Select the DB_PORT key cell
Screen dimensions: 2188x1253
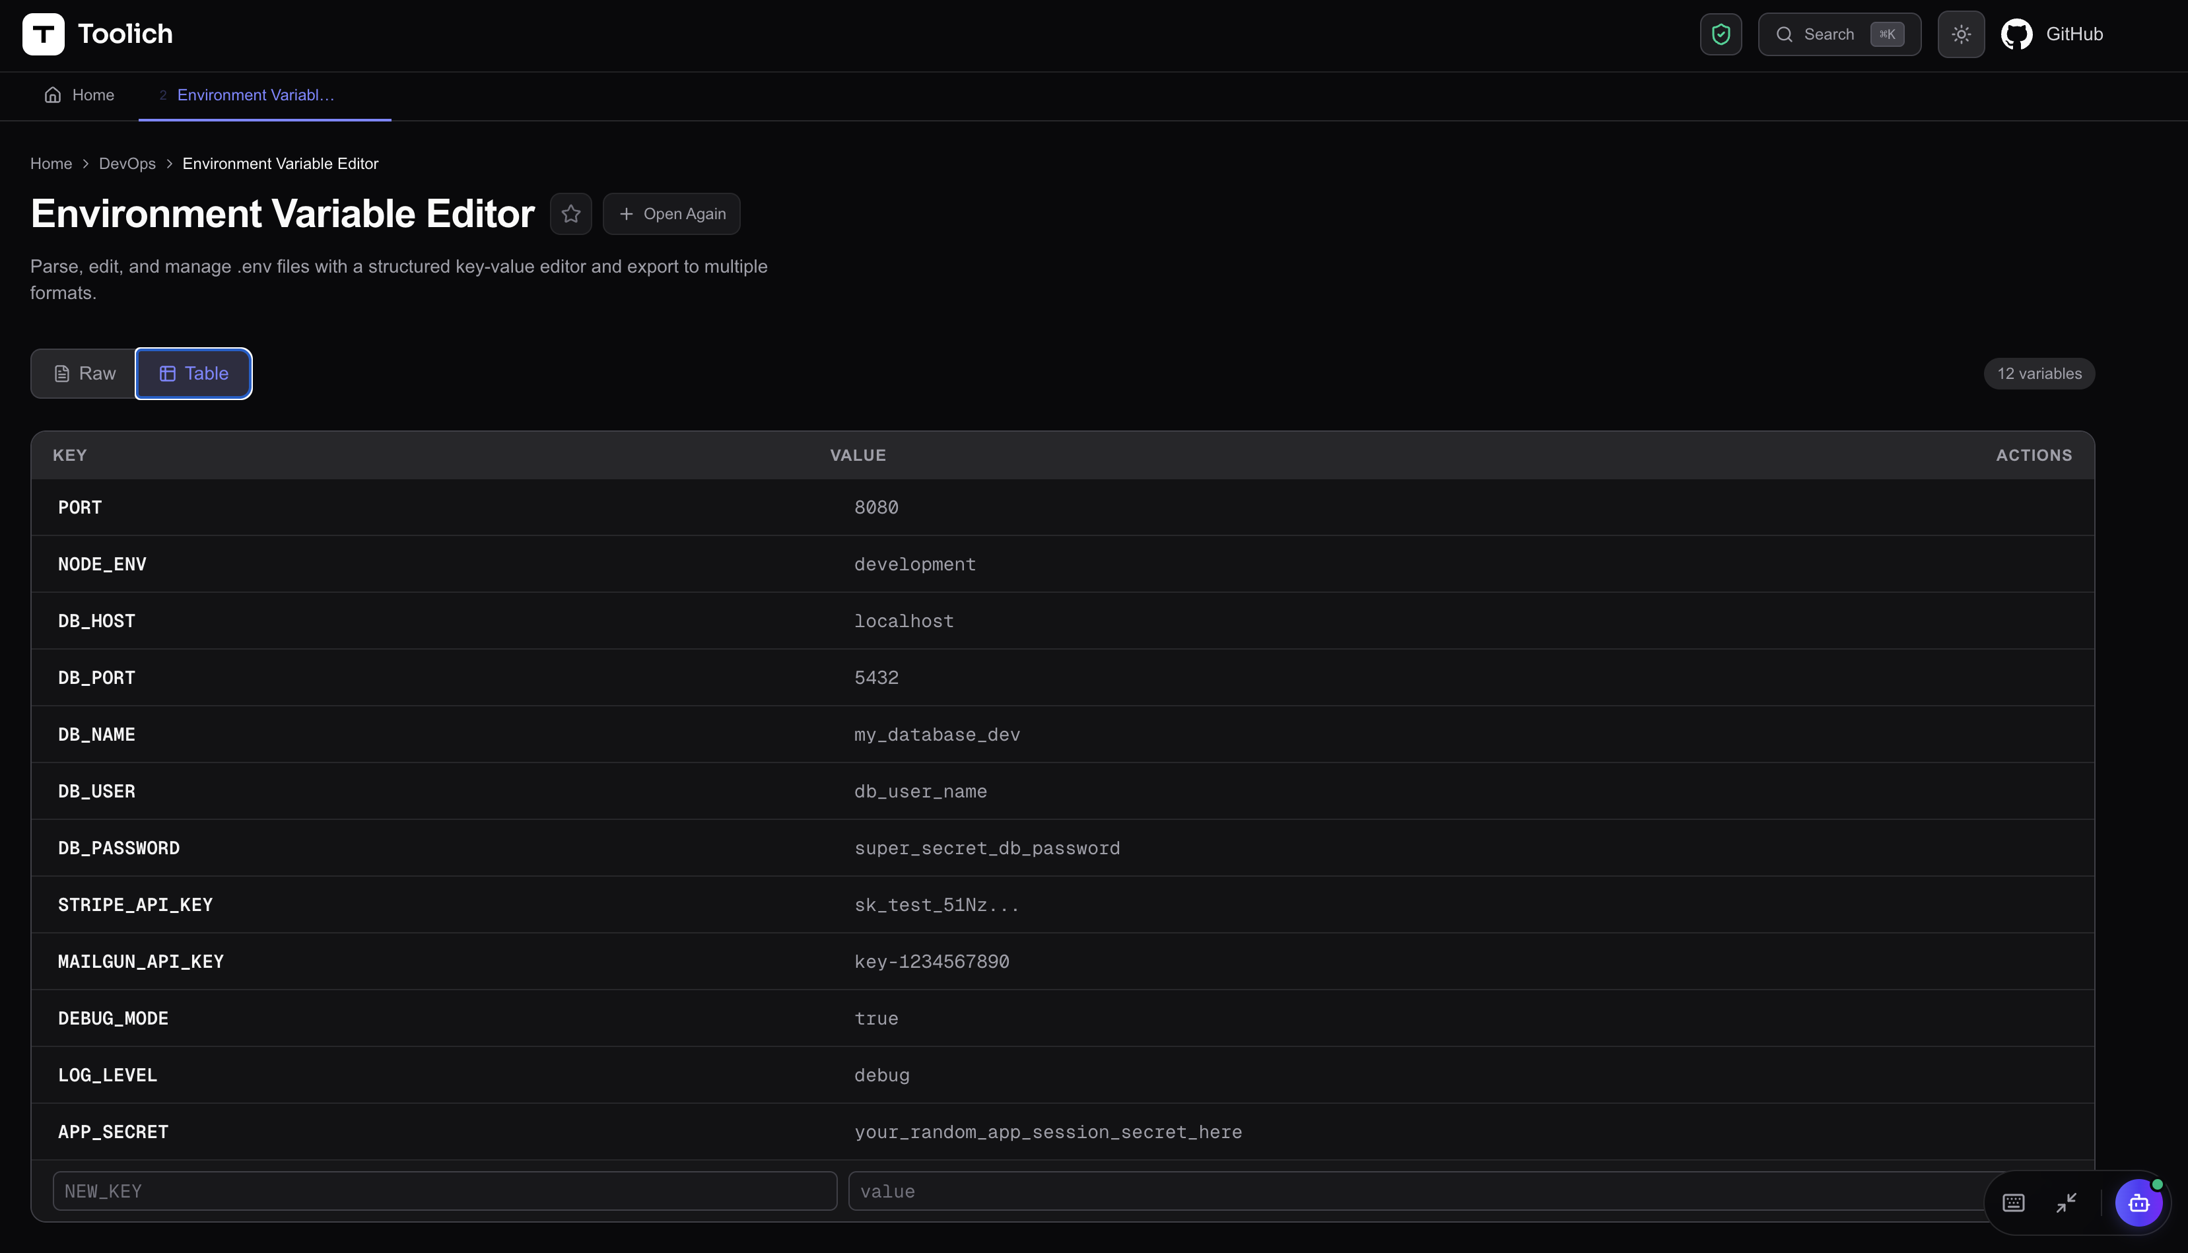coord(96,678)
